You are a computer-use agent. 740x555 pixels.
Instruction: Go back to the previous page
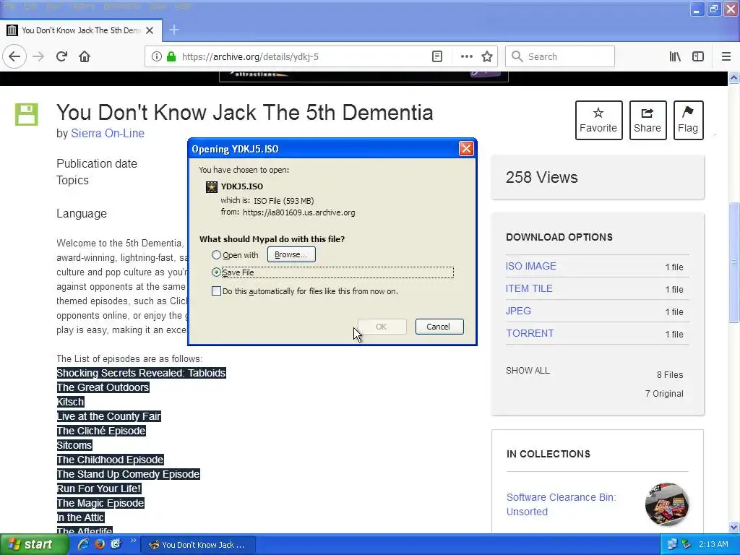[14, 56]
